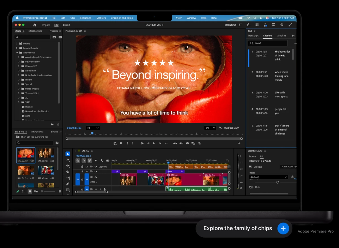Open the Fit zoom level dropdown

coord(93,128)
